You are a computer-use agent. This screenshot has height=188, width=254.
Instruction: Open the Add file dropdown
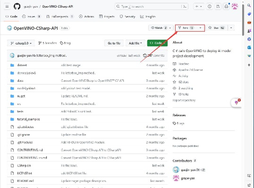pos(135,43)
